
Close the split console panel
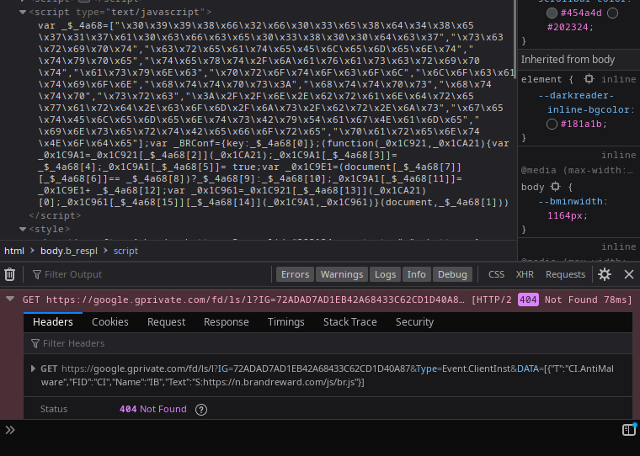coord(628,274)
